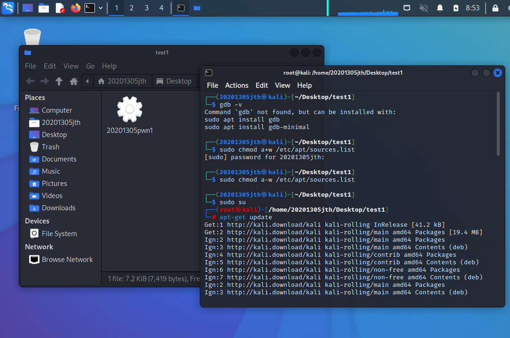Select Pictures in Places sidebar

click(x=54, y=184)
